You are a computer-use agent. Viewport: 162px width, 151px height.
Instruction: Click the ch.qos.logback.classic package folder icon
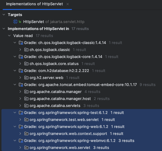(26, 50)
